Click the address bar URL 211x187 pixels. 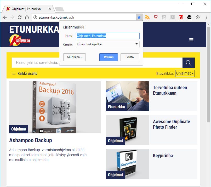pos(56,17)
